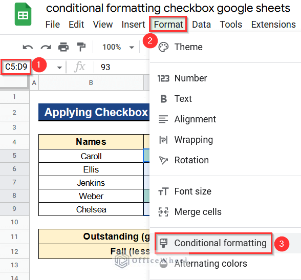The image size is (301, 280).
Task: Select column B header
Action: click(91, 83)
